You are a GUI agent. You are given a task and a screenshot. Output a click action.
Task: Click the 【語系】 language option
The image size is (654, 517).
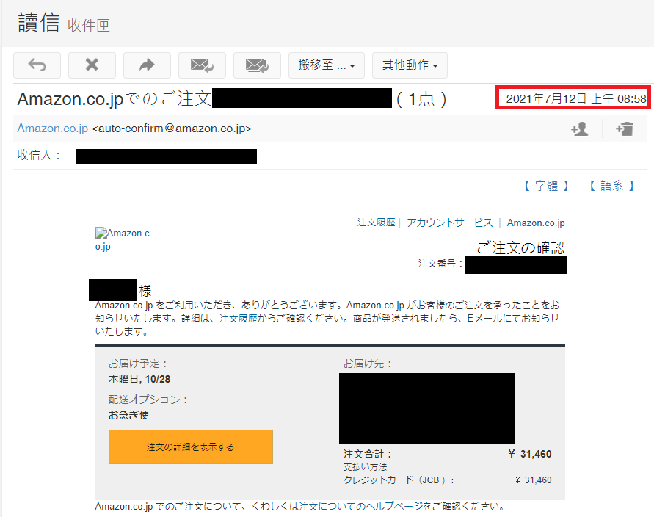(x=612, y=186)
